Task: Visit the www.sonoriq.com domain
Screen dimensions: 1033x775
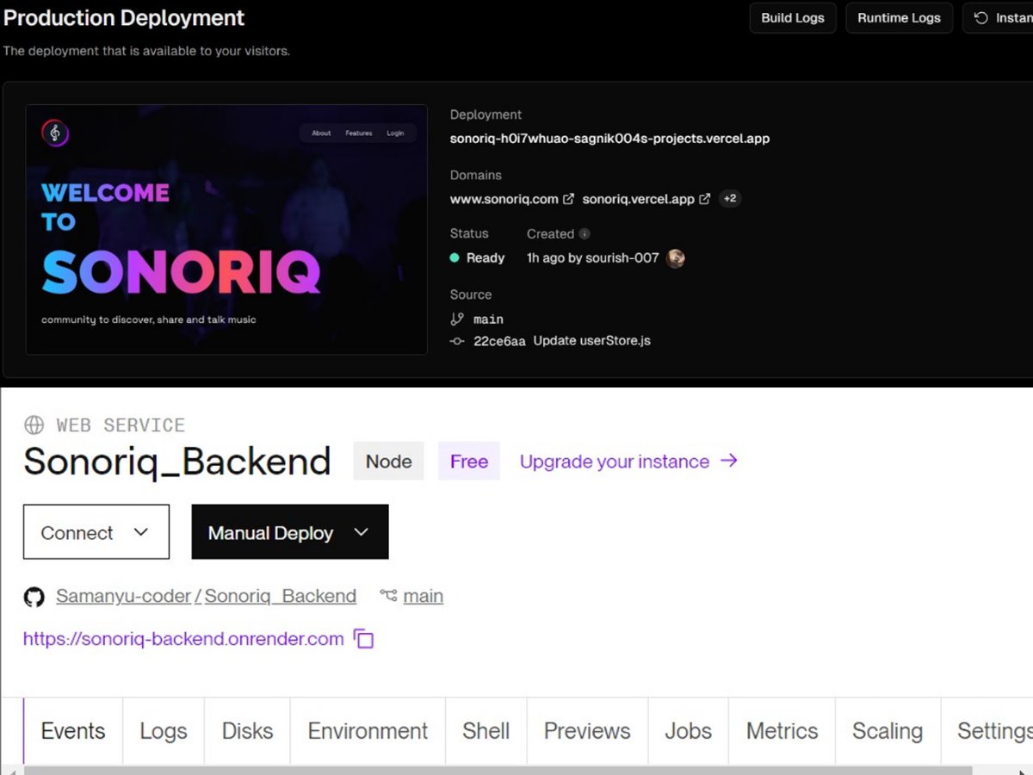Action: [504, 199]
